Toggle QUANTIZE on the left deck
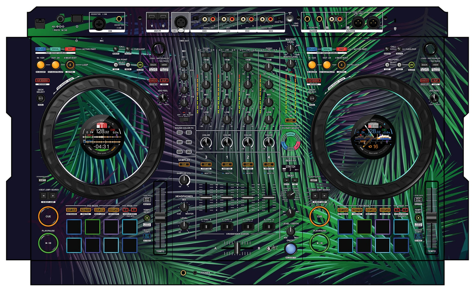This screenshot has height=288, width=475. coord(153,80)
